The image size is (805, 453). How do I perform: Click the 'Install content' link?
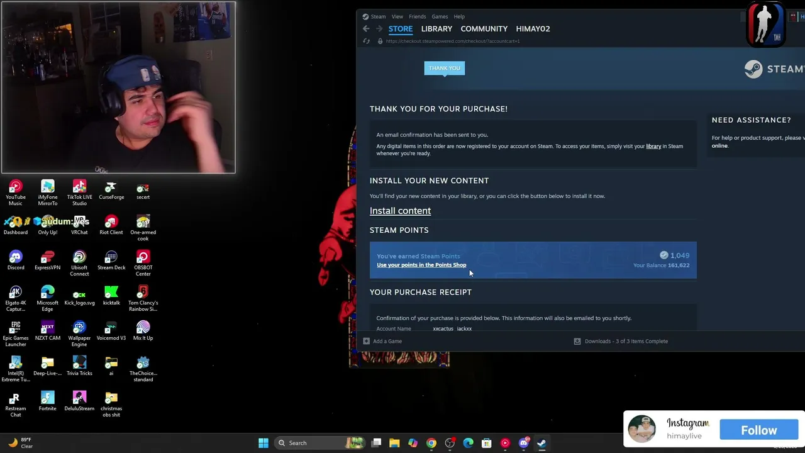coord(400,211)
